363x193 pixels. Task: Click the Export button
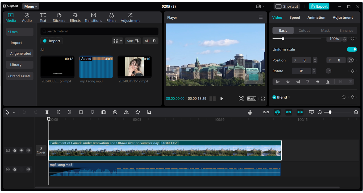[319, 7]
